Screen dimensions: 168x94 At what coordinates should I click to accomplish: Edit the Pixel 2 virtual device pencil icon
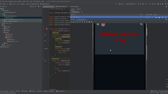click(162, 17)
